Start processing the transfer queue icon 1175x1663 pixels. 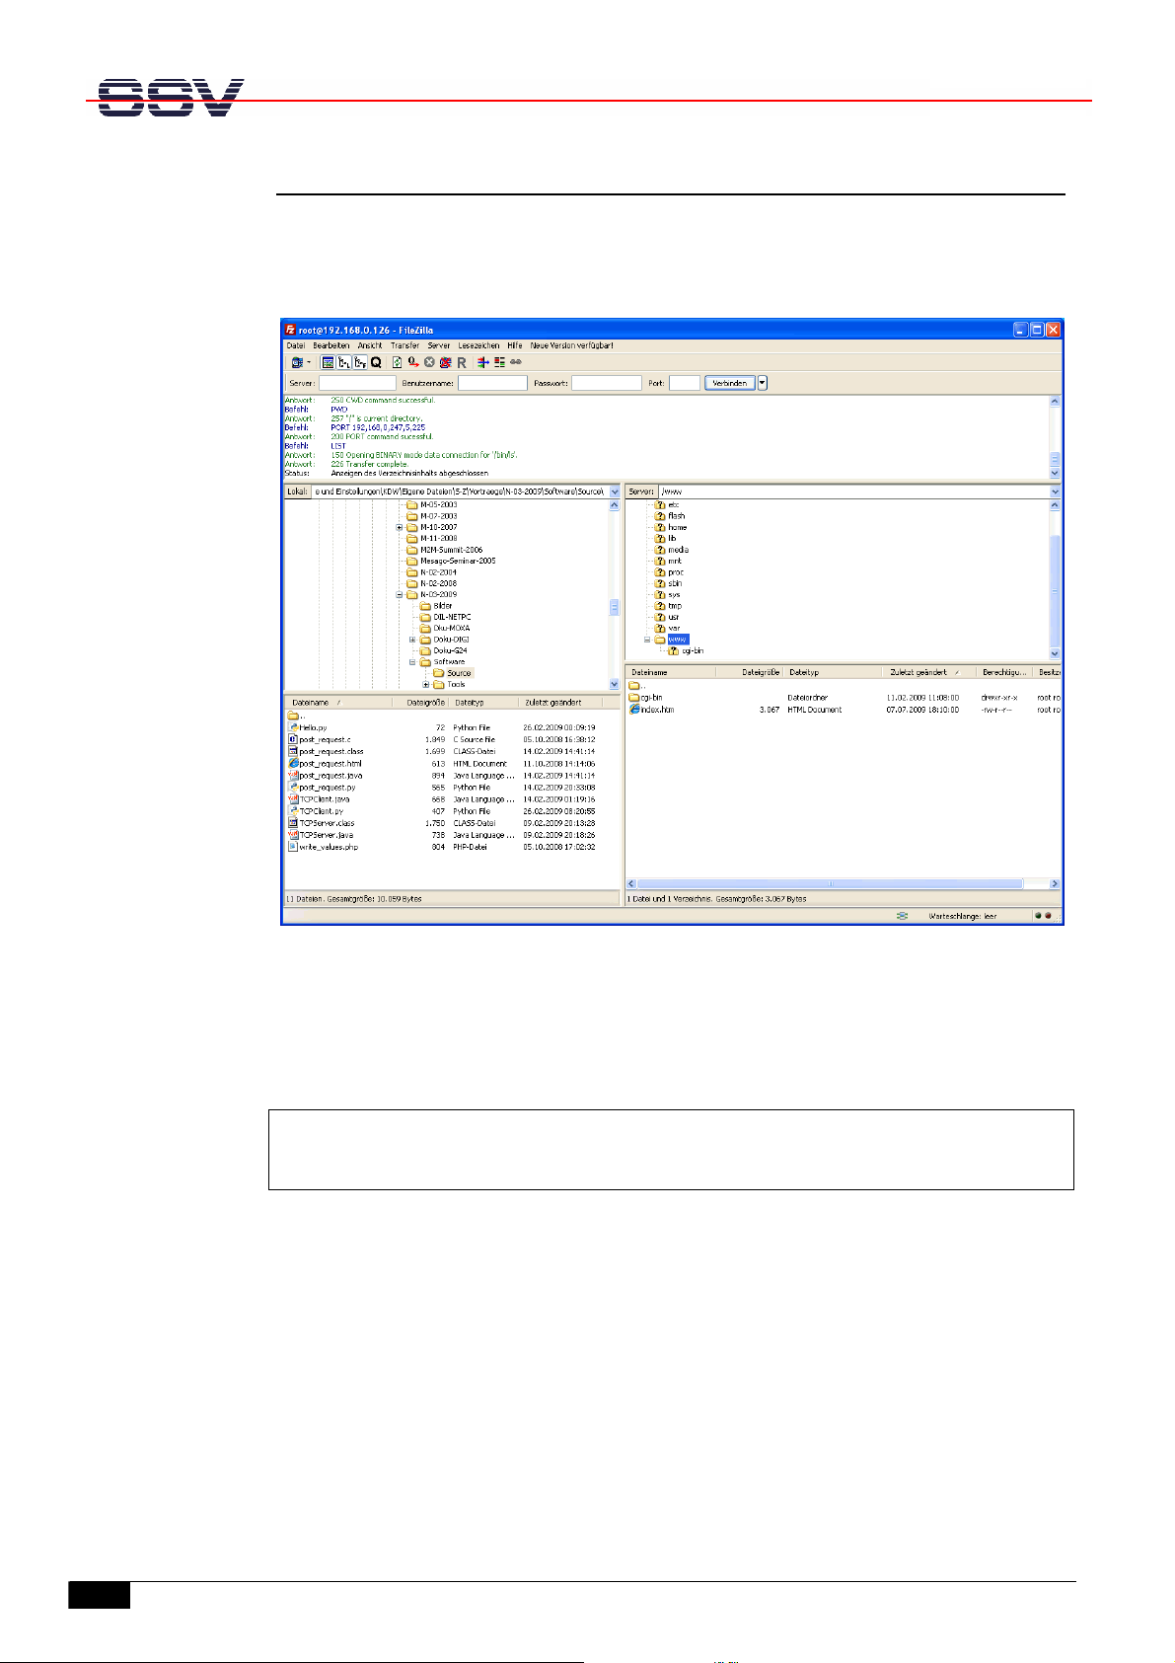[x=413, y=362]
